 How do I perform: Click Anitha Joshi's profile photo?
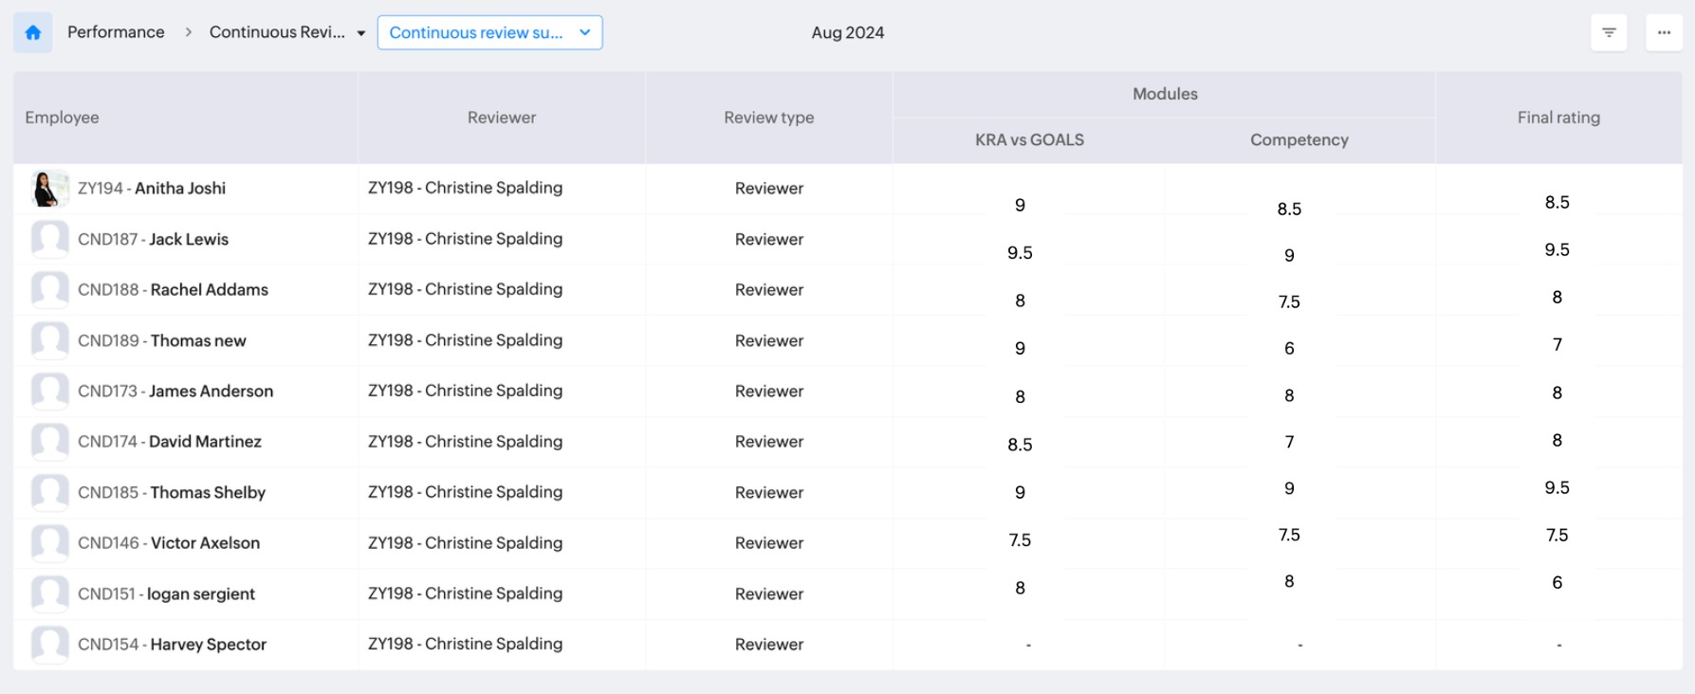click(x=49, y=189)
